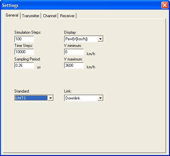Viewport: 170px width, 156px height.
Task: Click the Sampling Period: label
Action: [x=27, y=59]
